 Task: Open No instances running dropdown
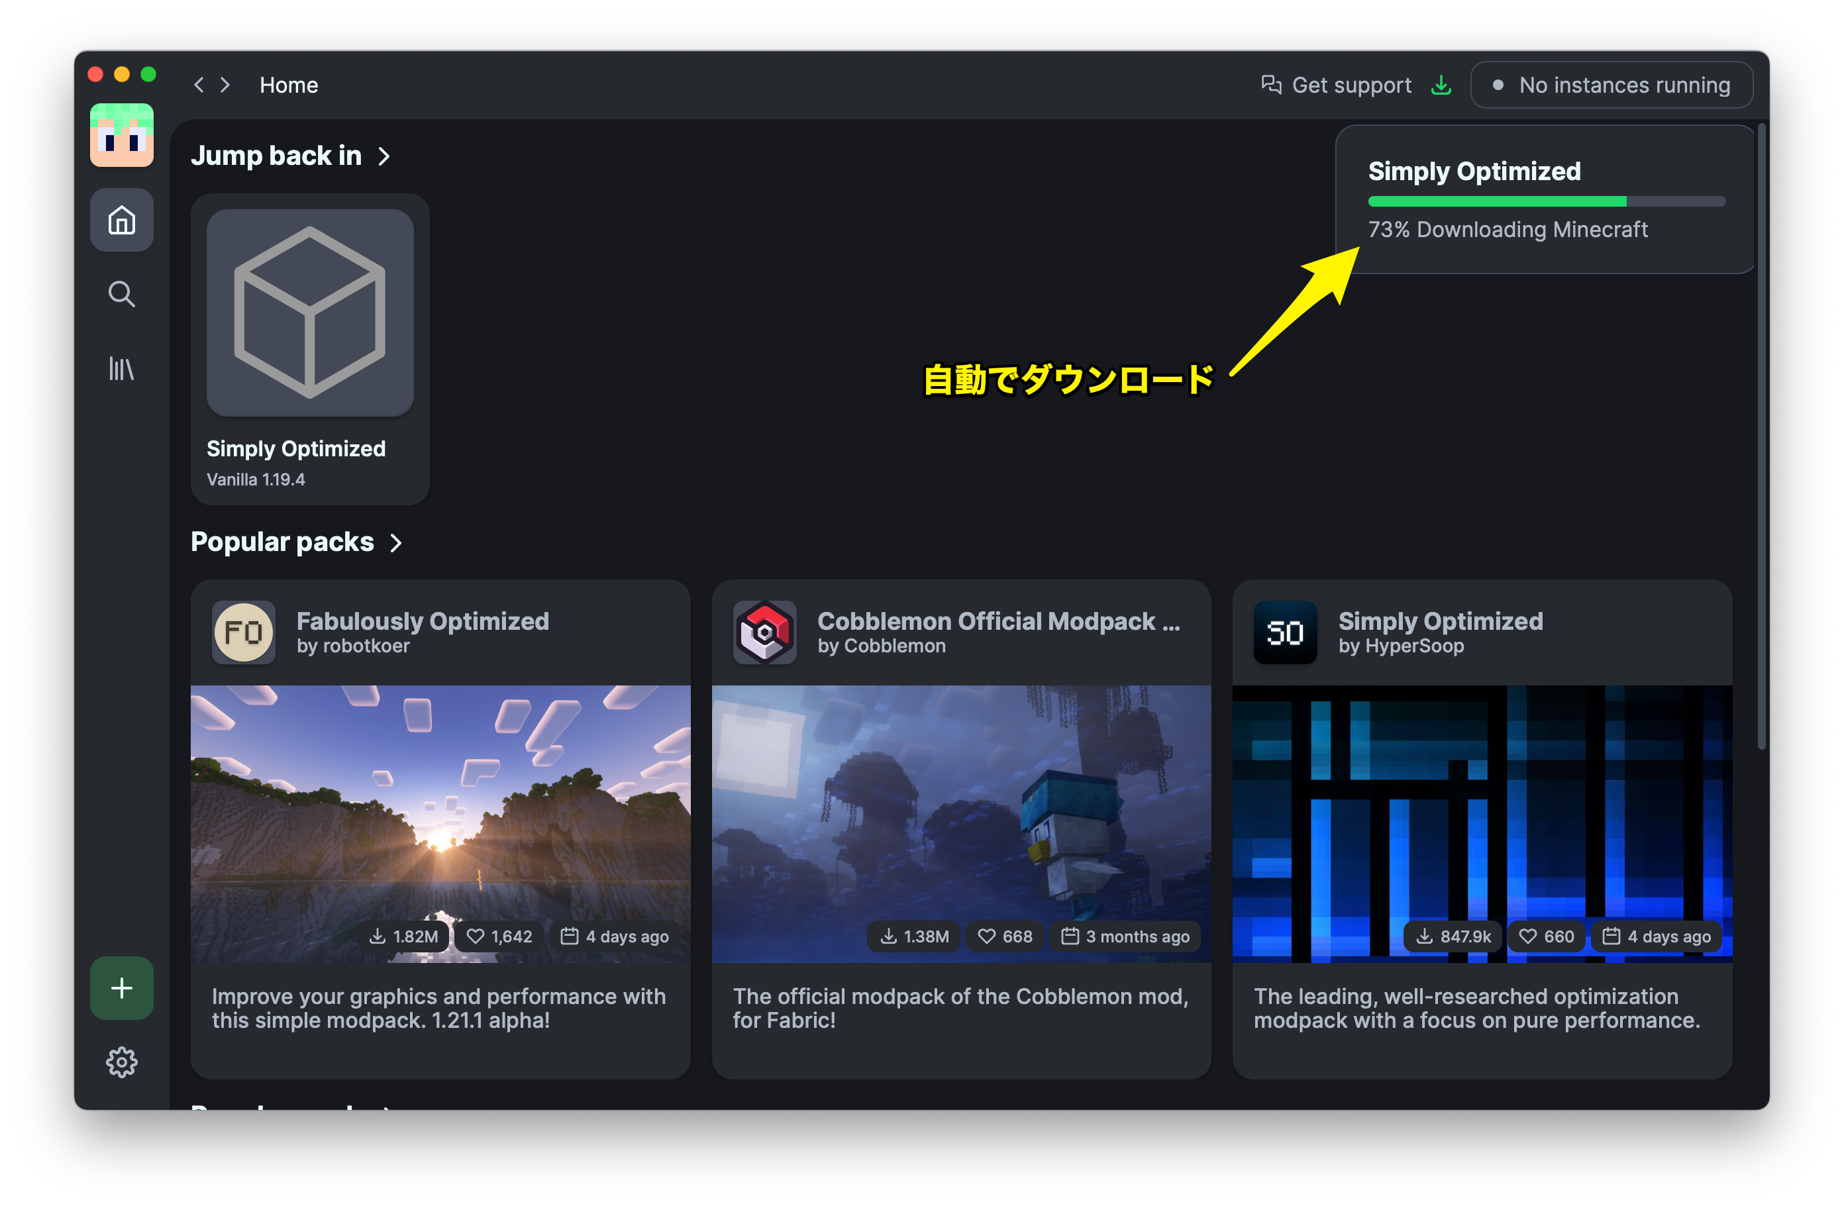click(x=1612, y=85)
